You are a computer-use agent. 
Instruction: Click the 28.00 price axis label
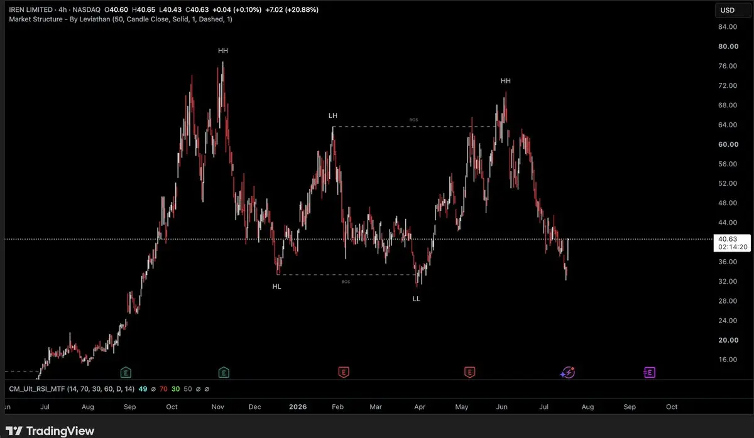tap(728, 301)
